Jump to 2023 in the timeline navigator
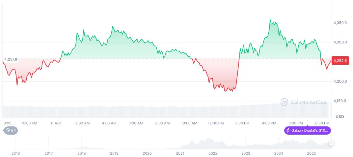This screenshot has width=353, height=157. click(x=246, y=153)
